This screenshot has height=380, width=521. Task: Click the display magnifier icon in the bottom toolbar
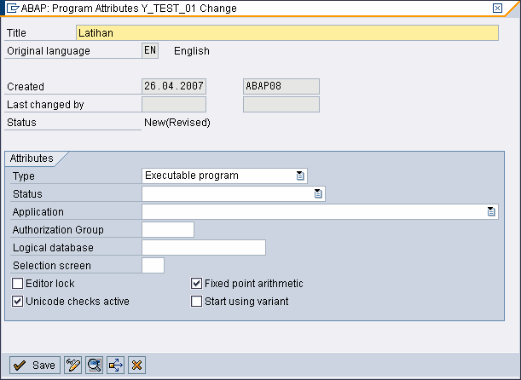[94, 365]
